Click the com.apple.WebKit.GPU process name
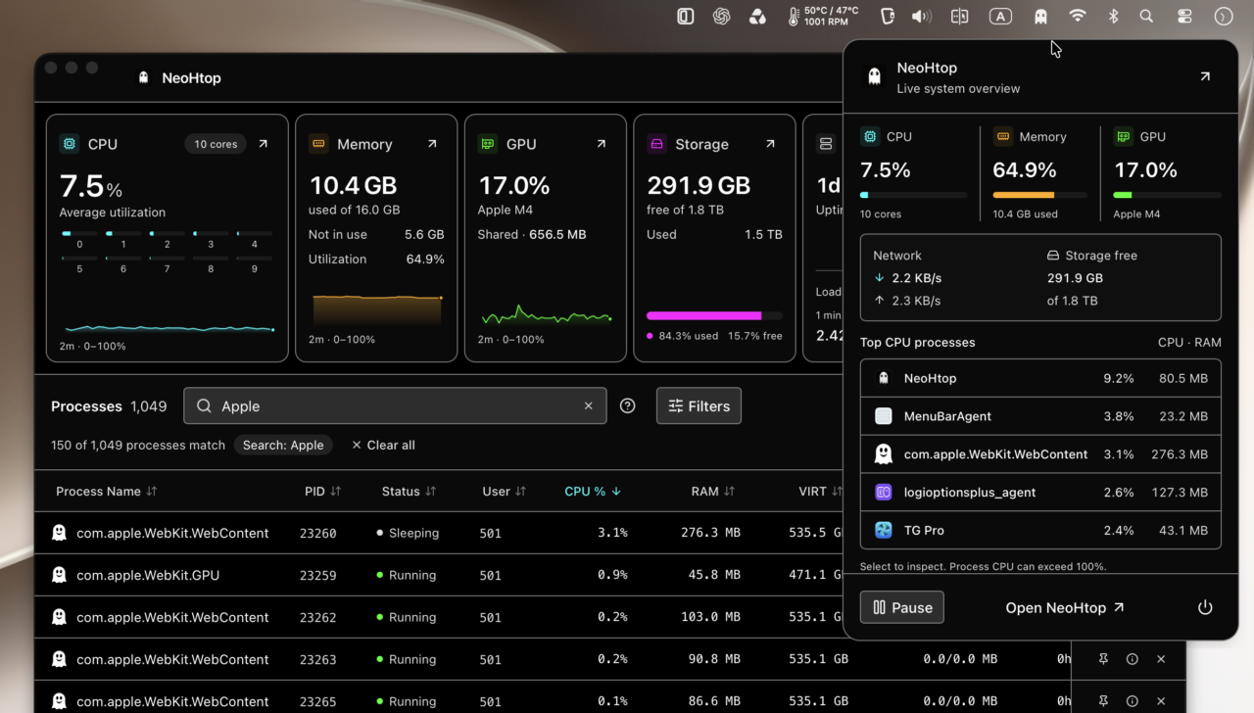Image resolution: width=1254 pixels, height=713 pixels. click(x=148, y=575)
